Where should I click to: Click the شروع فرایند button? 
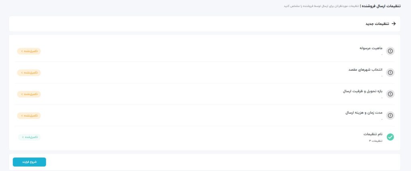29,162
